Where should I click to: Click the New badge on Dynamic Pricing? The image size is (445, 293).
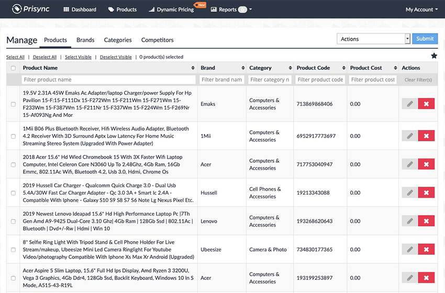201,5
